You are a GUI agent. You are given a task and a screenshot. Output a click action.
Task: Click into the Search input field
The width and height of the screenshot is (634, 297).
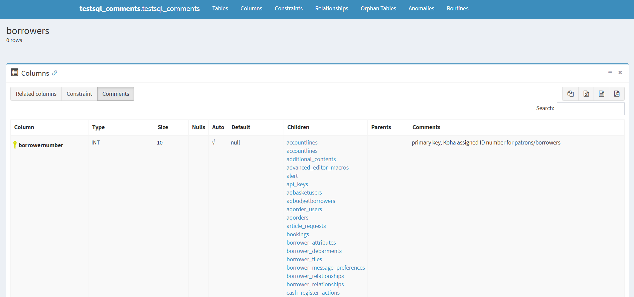[590, 109]
